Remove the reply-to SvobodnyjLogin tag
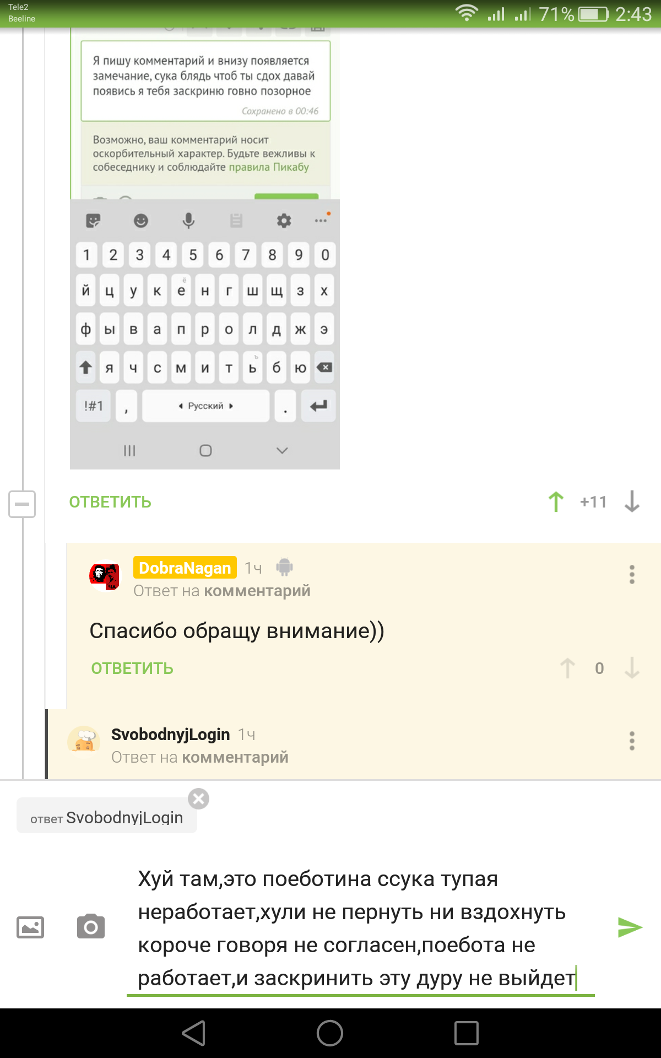 tap(199, 798)
